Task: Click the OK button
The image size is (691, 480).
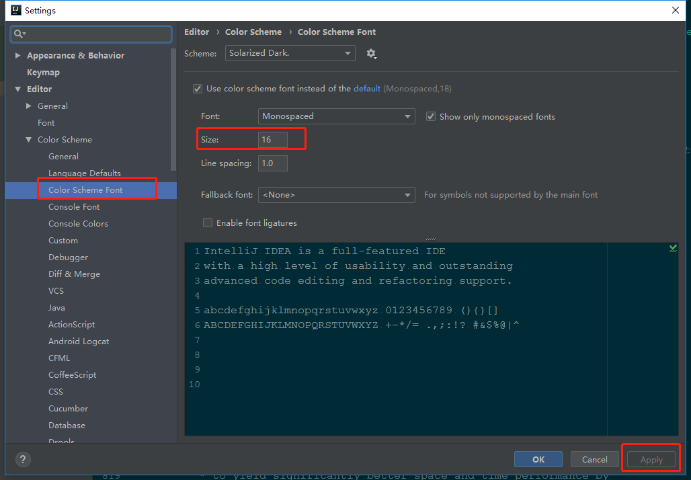Action: 538,459
